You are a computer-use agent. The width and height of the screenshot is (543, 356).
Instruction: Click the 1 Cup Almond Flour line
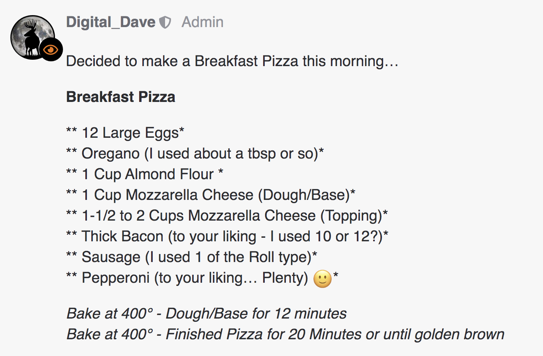pos(145,174)
